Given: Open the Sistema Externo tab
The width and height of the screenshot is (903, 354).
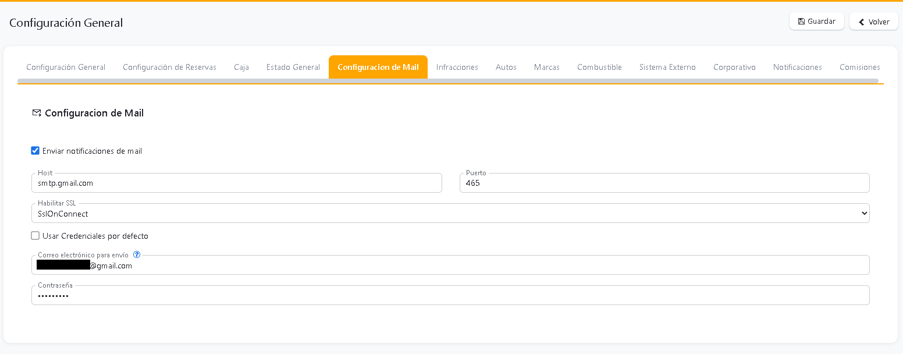Looking at the screenshot, I should point(667,67).
